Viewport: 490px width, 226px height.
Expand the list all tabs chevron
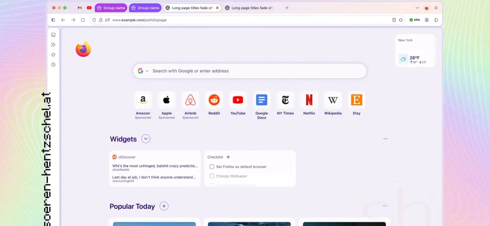click(x=417, y=8)
